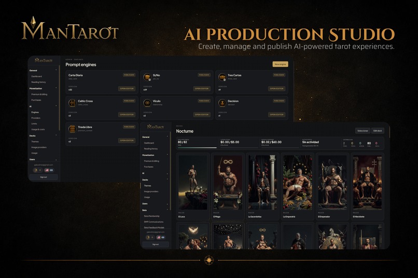Open the El Hierofante card thumbnail
This screenshot has height=278, width=418.
pos(367,183)
